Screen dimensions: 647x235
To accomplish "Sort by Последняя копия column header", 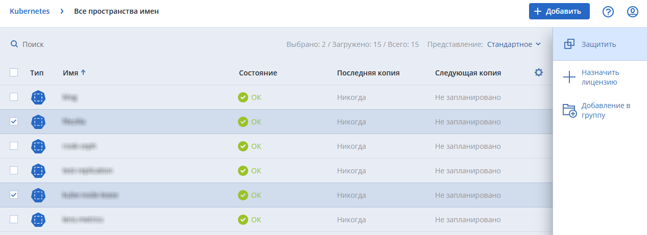I will pos(368,73).
